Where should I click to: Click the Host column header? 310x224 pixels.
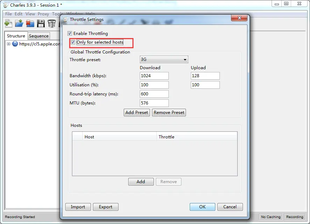tap(119, 137)
